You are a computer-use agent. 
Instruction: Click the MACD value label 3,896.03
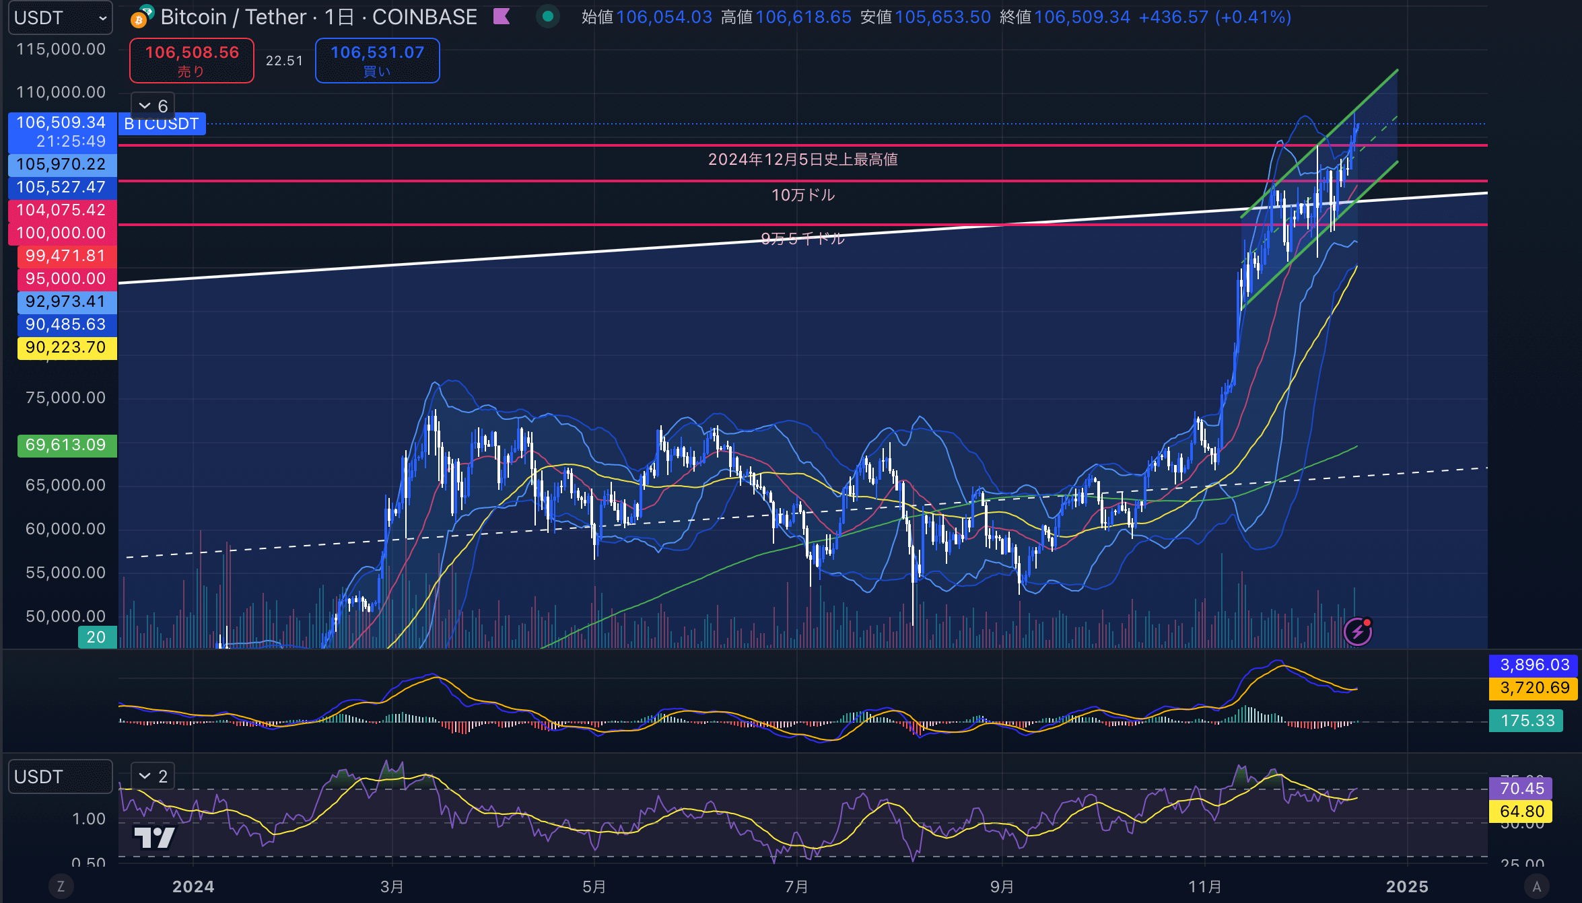pos(1533,665)
